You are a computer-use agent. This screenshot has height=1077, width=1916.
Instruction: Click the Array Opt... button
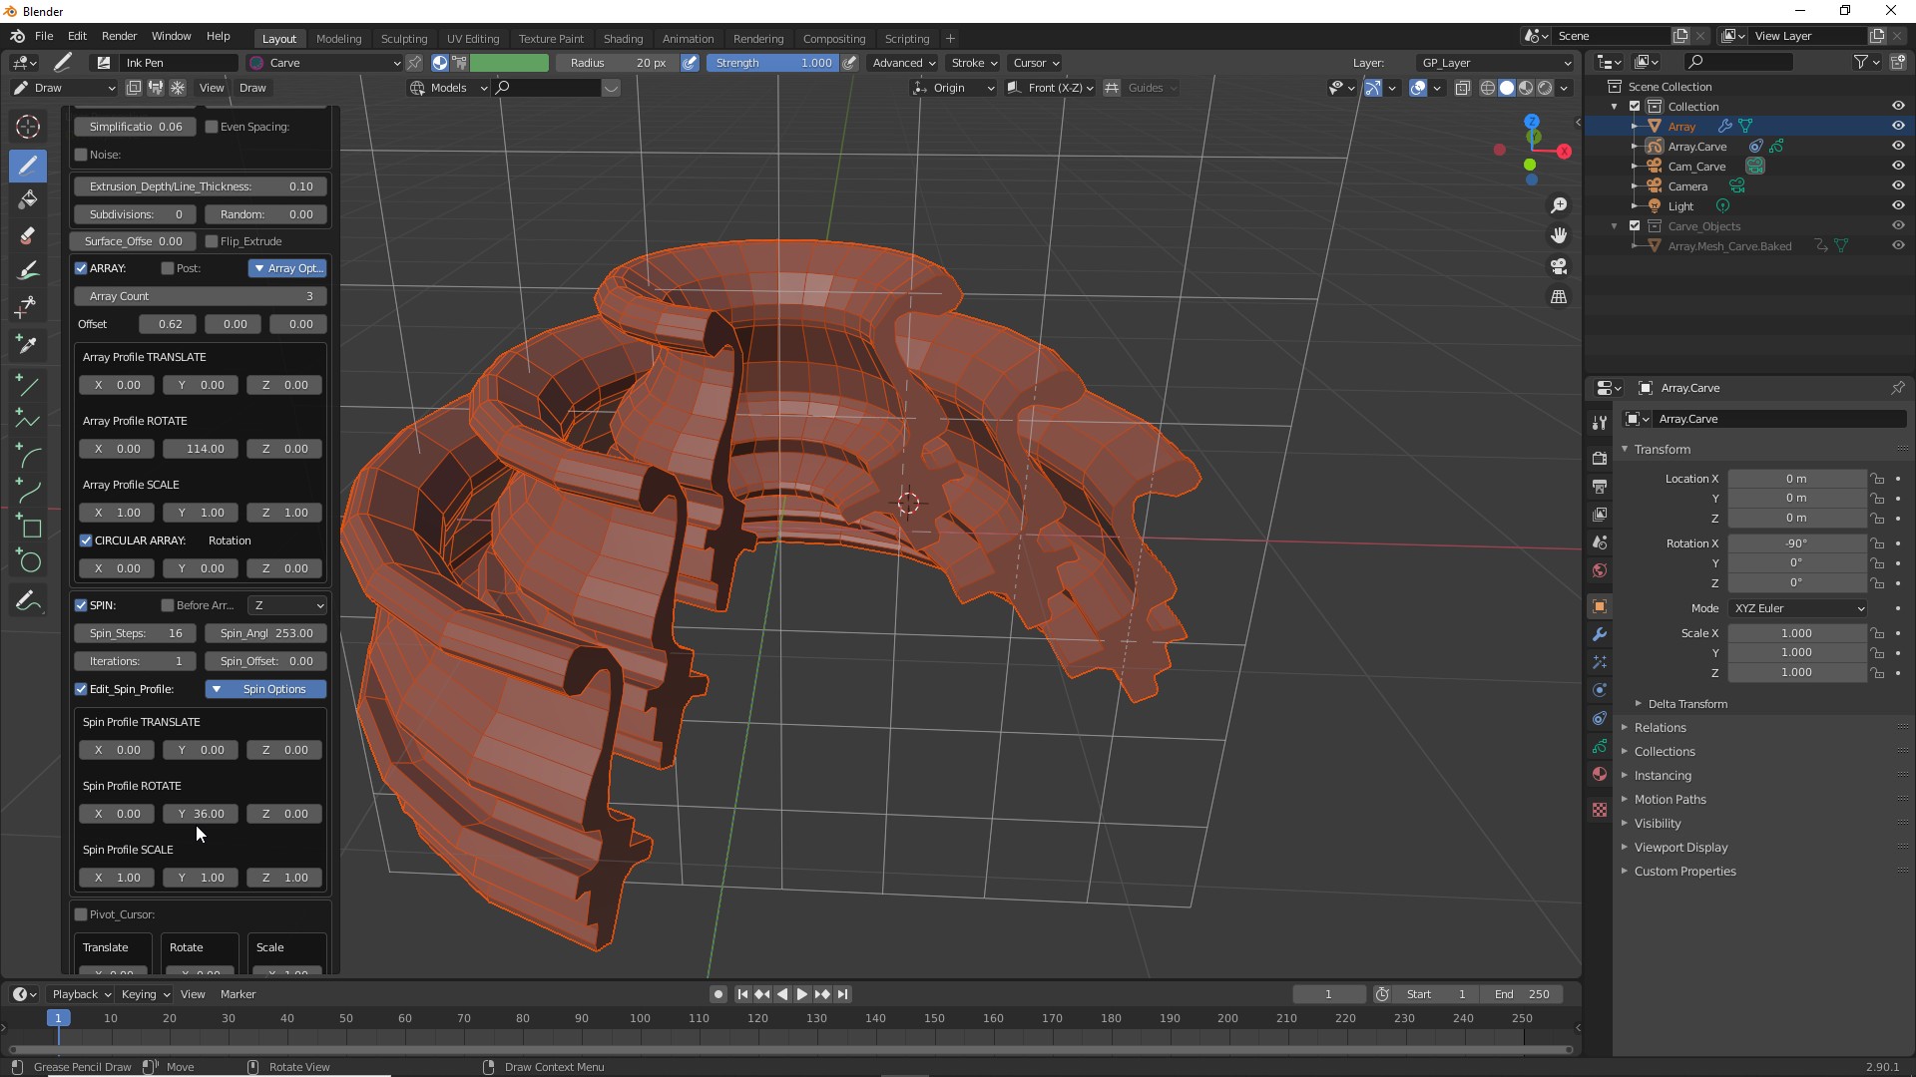click(x=287, y=268)
